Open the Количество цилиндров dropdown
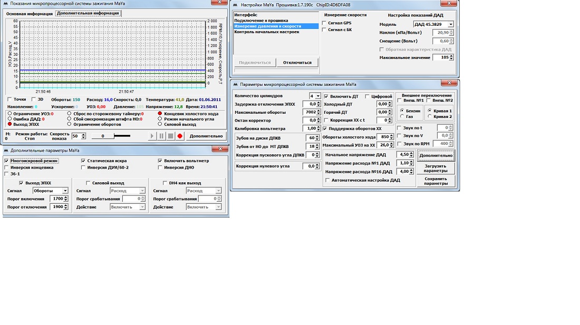The width and height of the screenshot is (580, 325). click(x=318, y=96)
